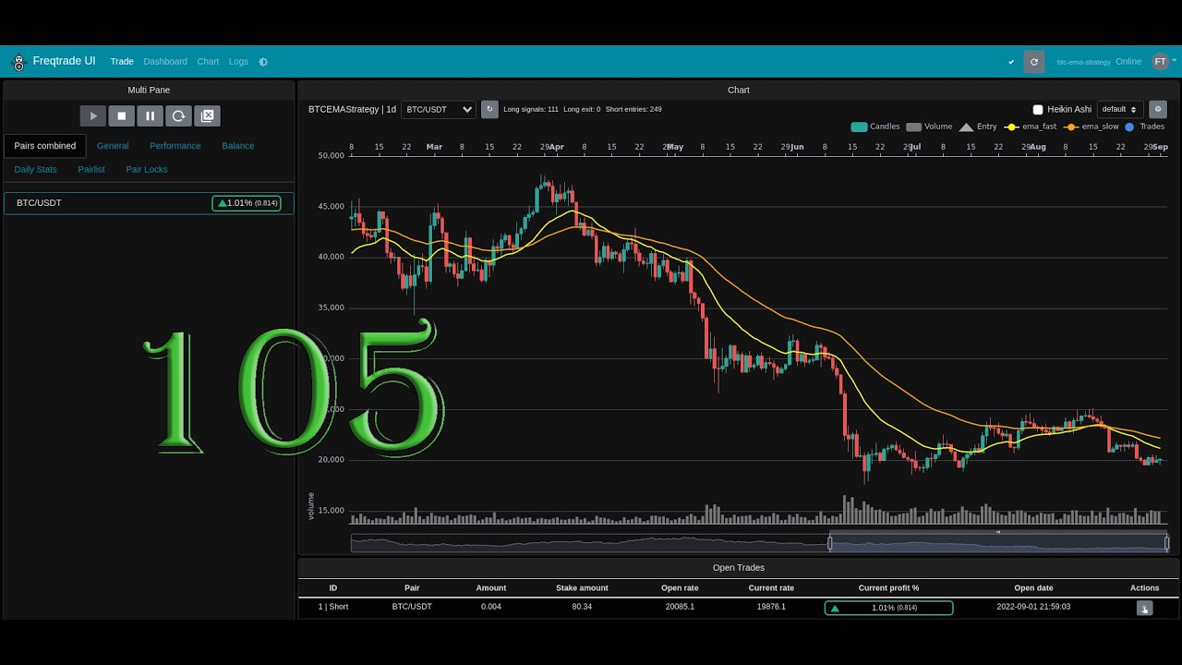Screen dimensions: 1182x665
Task: Click the Open Trades panel header
Action: pyautogui.click(x=739, y=567)
